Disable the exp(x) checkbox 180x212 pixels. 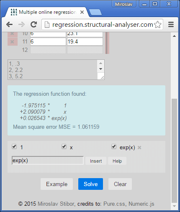[114, 147]
